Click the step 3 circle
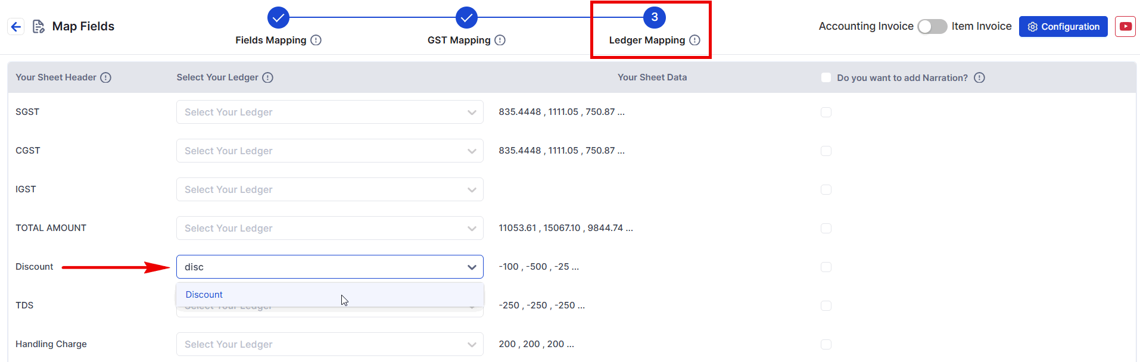Screen dimensions: 1140x362 655,17
